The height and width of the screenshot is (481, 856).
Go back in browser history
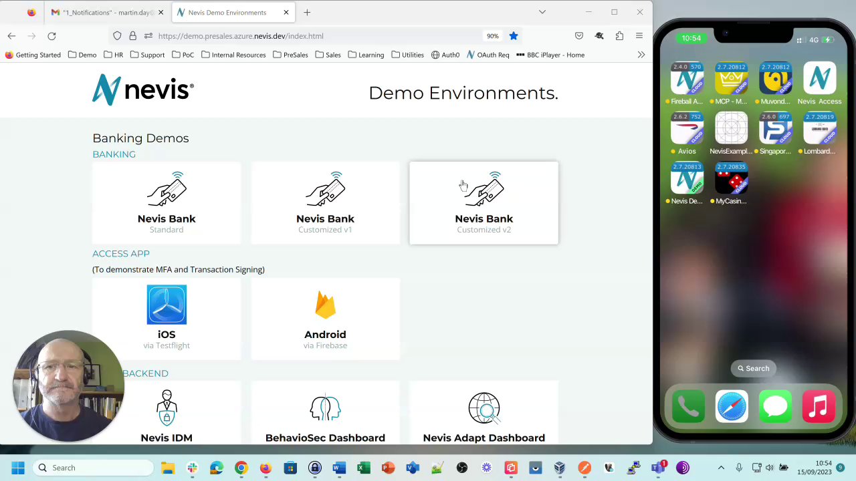pyautogui.click(x=11, y=36)
